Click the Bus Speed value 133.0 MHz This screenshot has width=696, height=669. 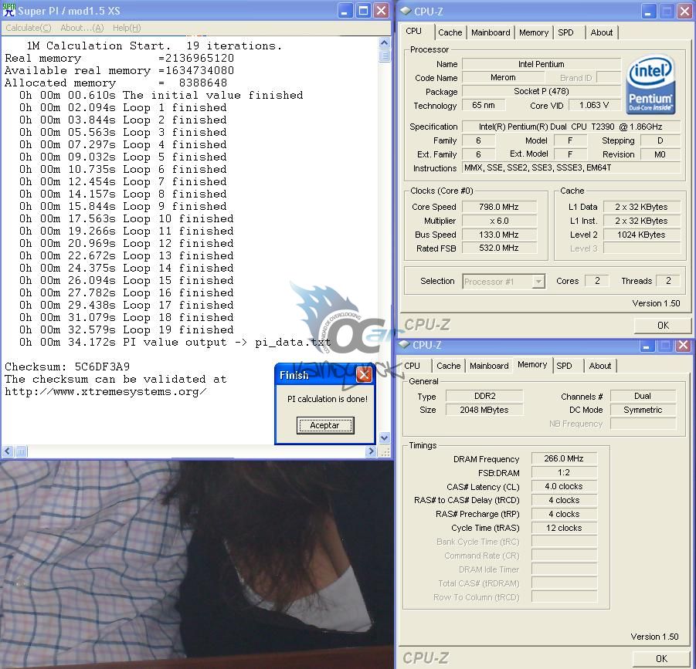click(x=499, y=235)
